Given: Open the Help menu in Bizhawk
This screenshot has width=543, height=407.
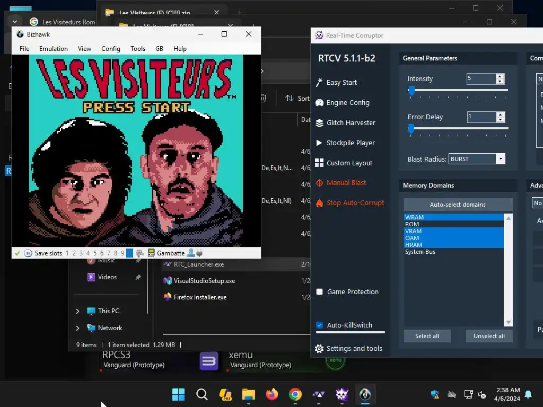Looking at the screenshot, I should pyautogui.click(x=180, y=48).
